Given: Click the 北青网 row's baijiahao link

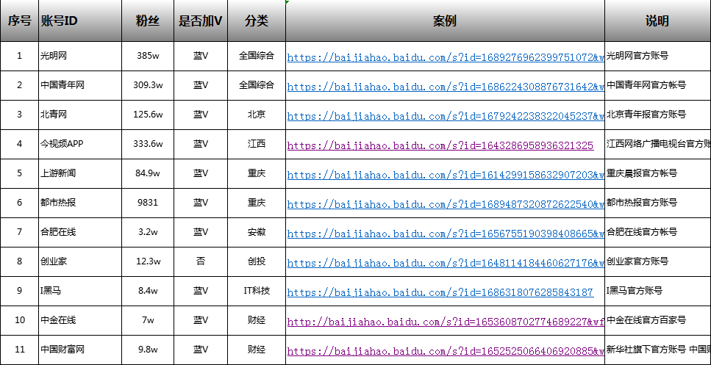Looking at the screenshot, I should point(445,116).
